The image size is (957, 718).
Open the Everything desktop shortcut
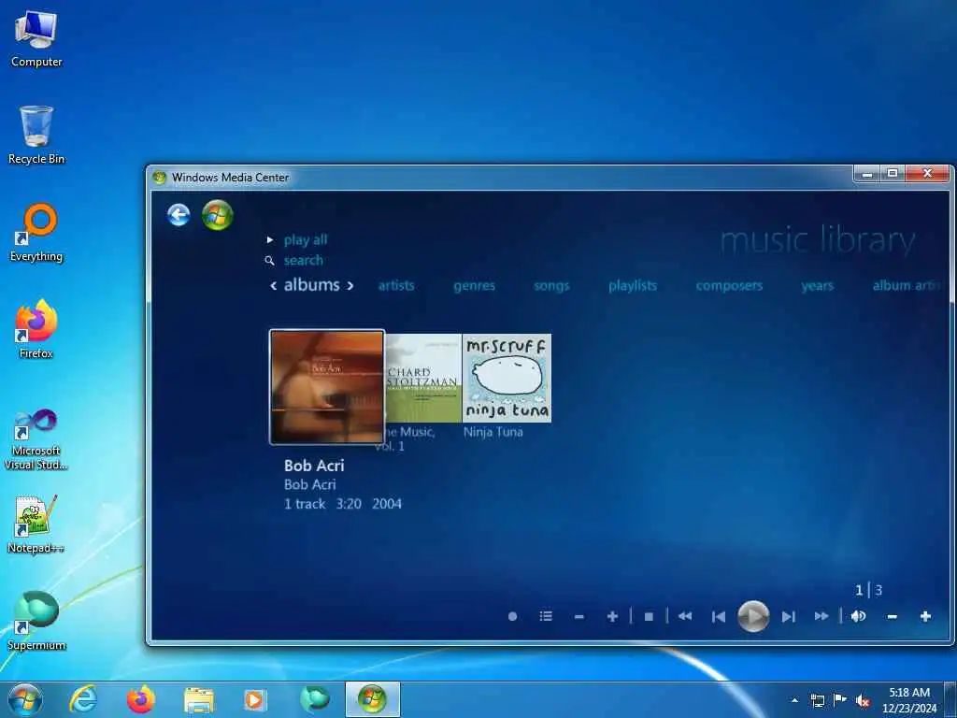point(36,233)
